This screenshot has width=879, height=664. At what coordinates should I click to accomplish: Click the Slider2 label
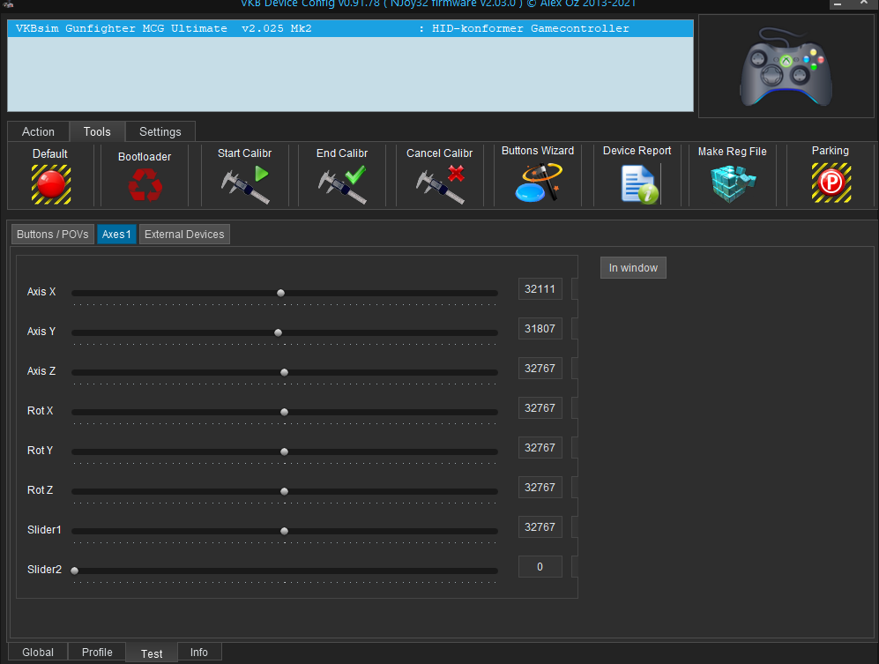point(44,570)
